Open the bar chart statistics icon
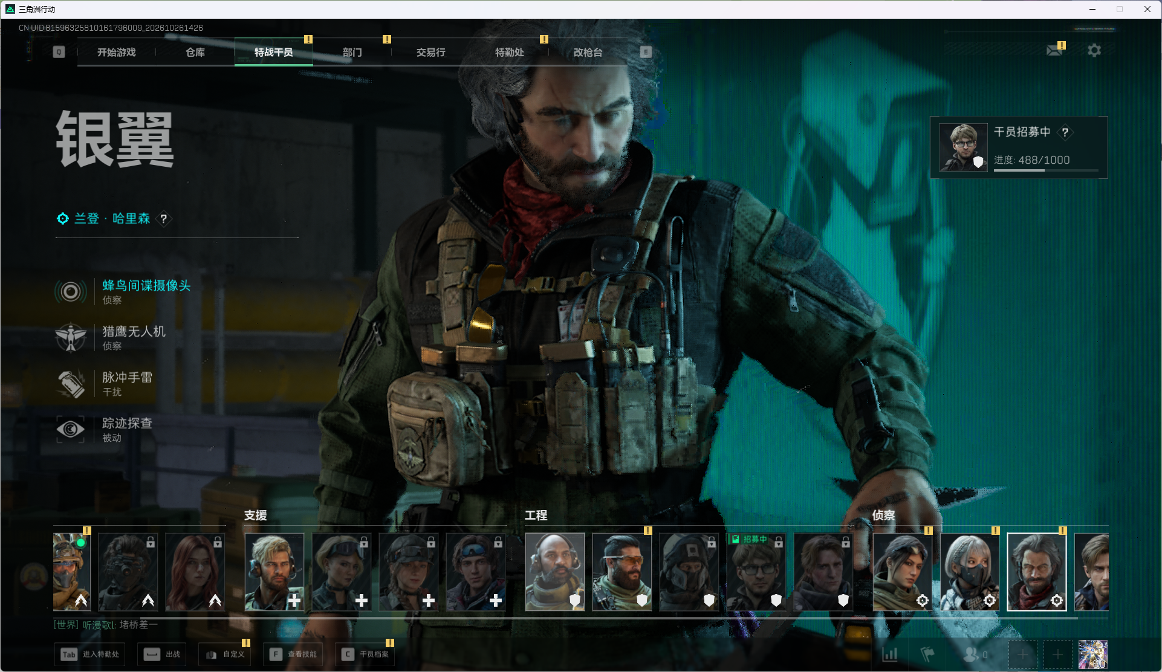Viewport: 1162px width, 672px height. coord(890,654)
